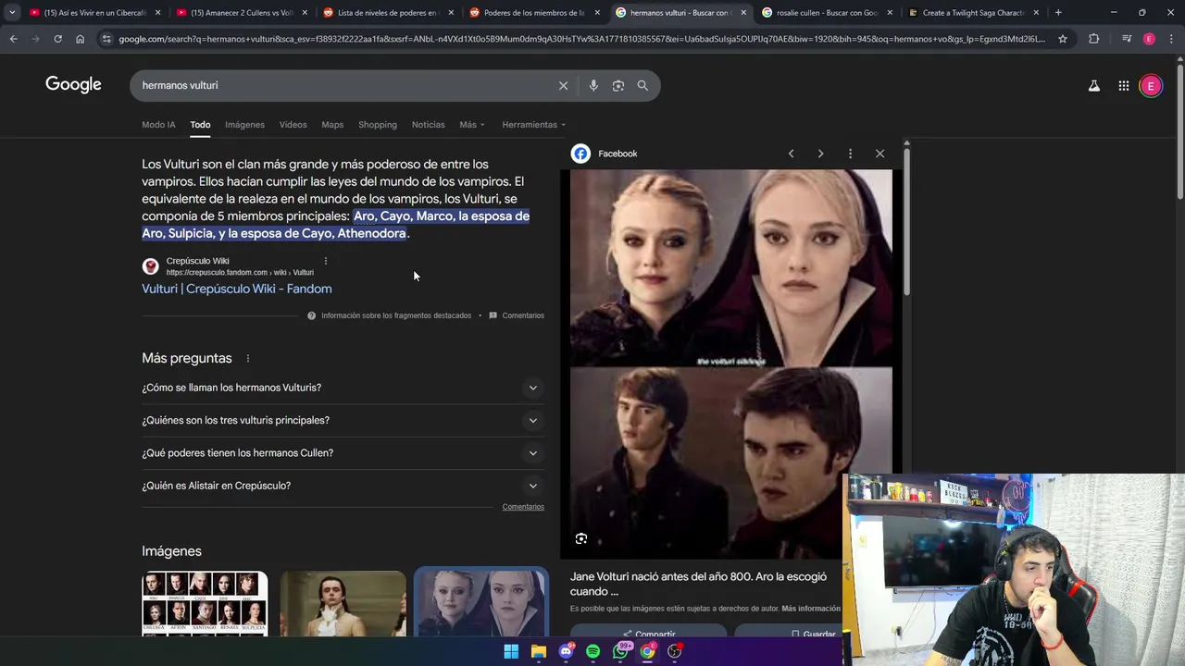The width and height of the screenshot is (1185, 666).
Task: Open the Más search filters dropdown
Action: [471, 125]
